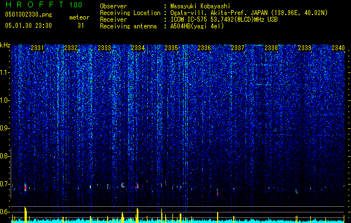This screenshot has height=223, width=351.
Task: Click the kHz axis unit label
Action: (5, 45)
